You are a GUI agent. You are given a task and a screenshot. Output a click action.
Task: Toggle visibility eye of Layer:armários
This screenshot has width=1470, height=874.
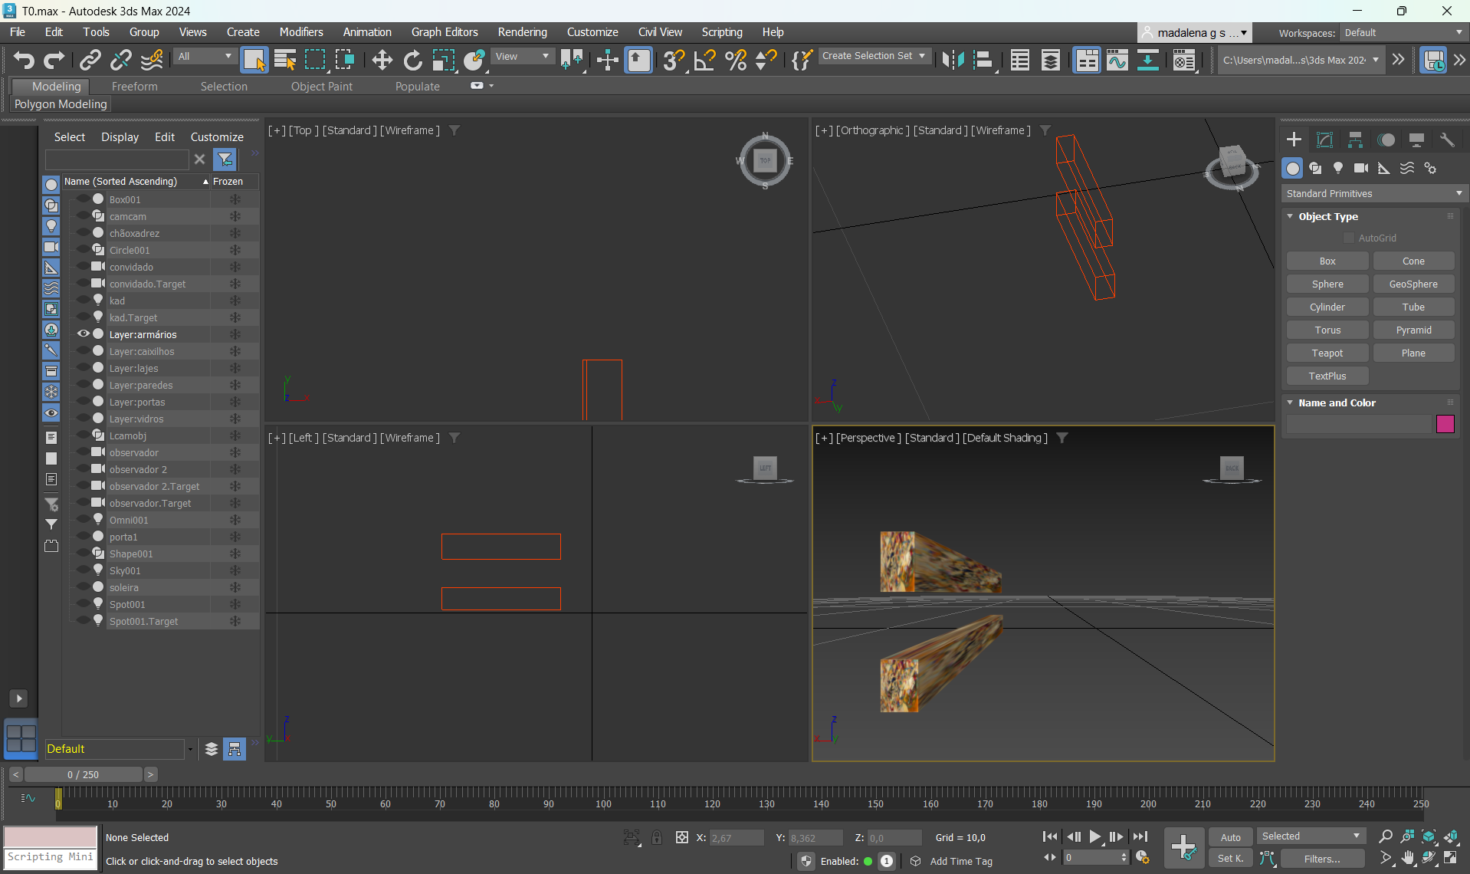84,334
